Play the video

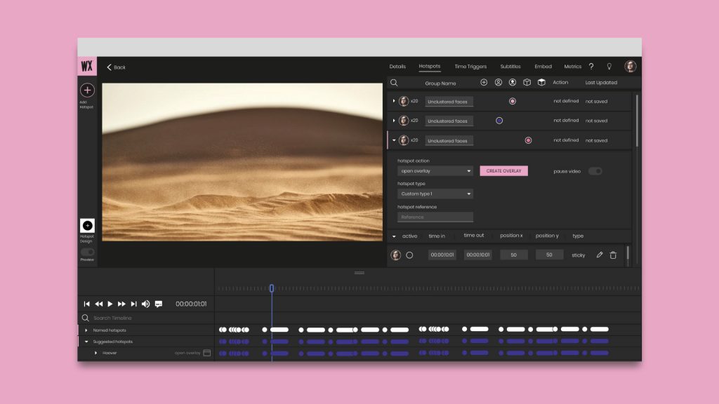(x=110, y=304)
